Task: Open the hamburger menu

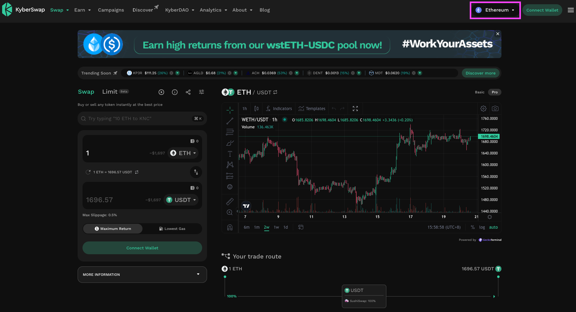Action: [571, 10]
